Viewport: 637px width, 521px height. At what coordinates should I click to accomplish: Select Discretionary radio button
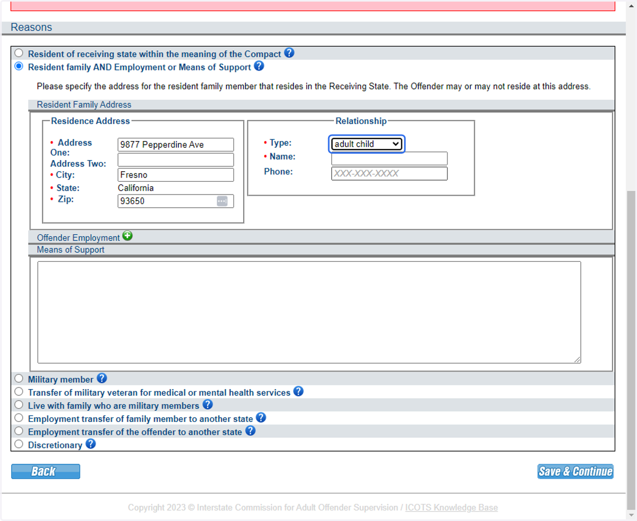tap(19, 444)
